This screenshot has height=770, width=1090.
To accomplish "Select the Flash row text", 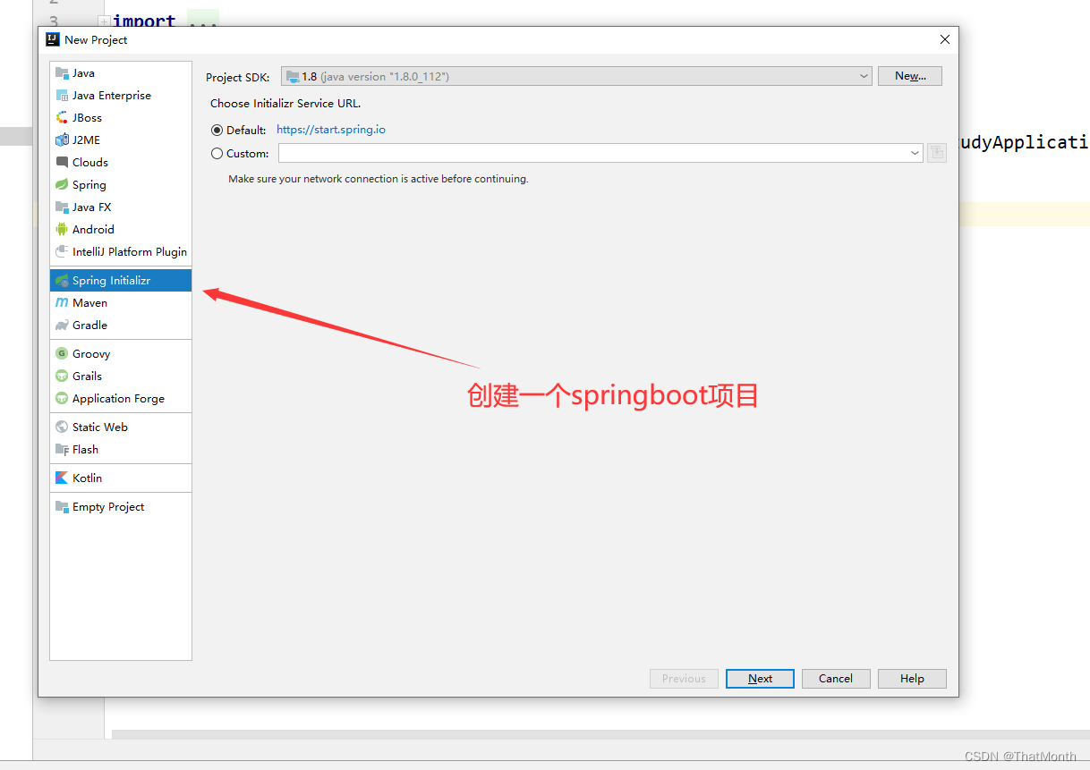I will (x=85, y=450).
